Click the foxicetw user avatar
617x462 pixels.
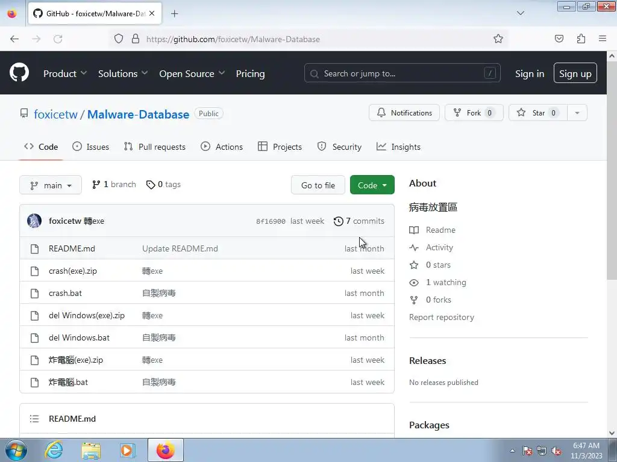[34, 221]
